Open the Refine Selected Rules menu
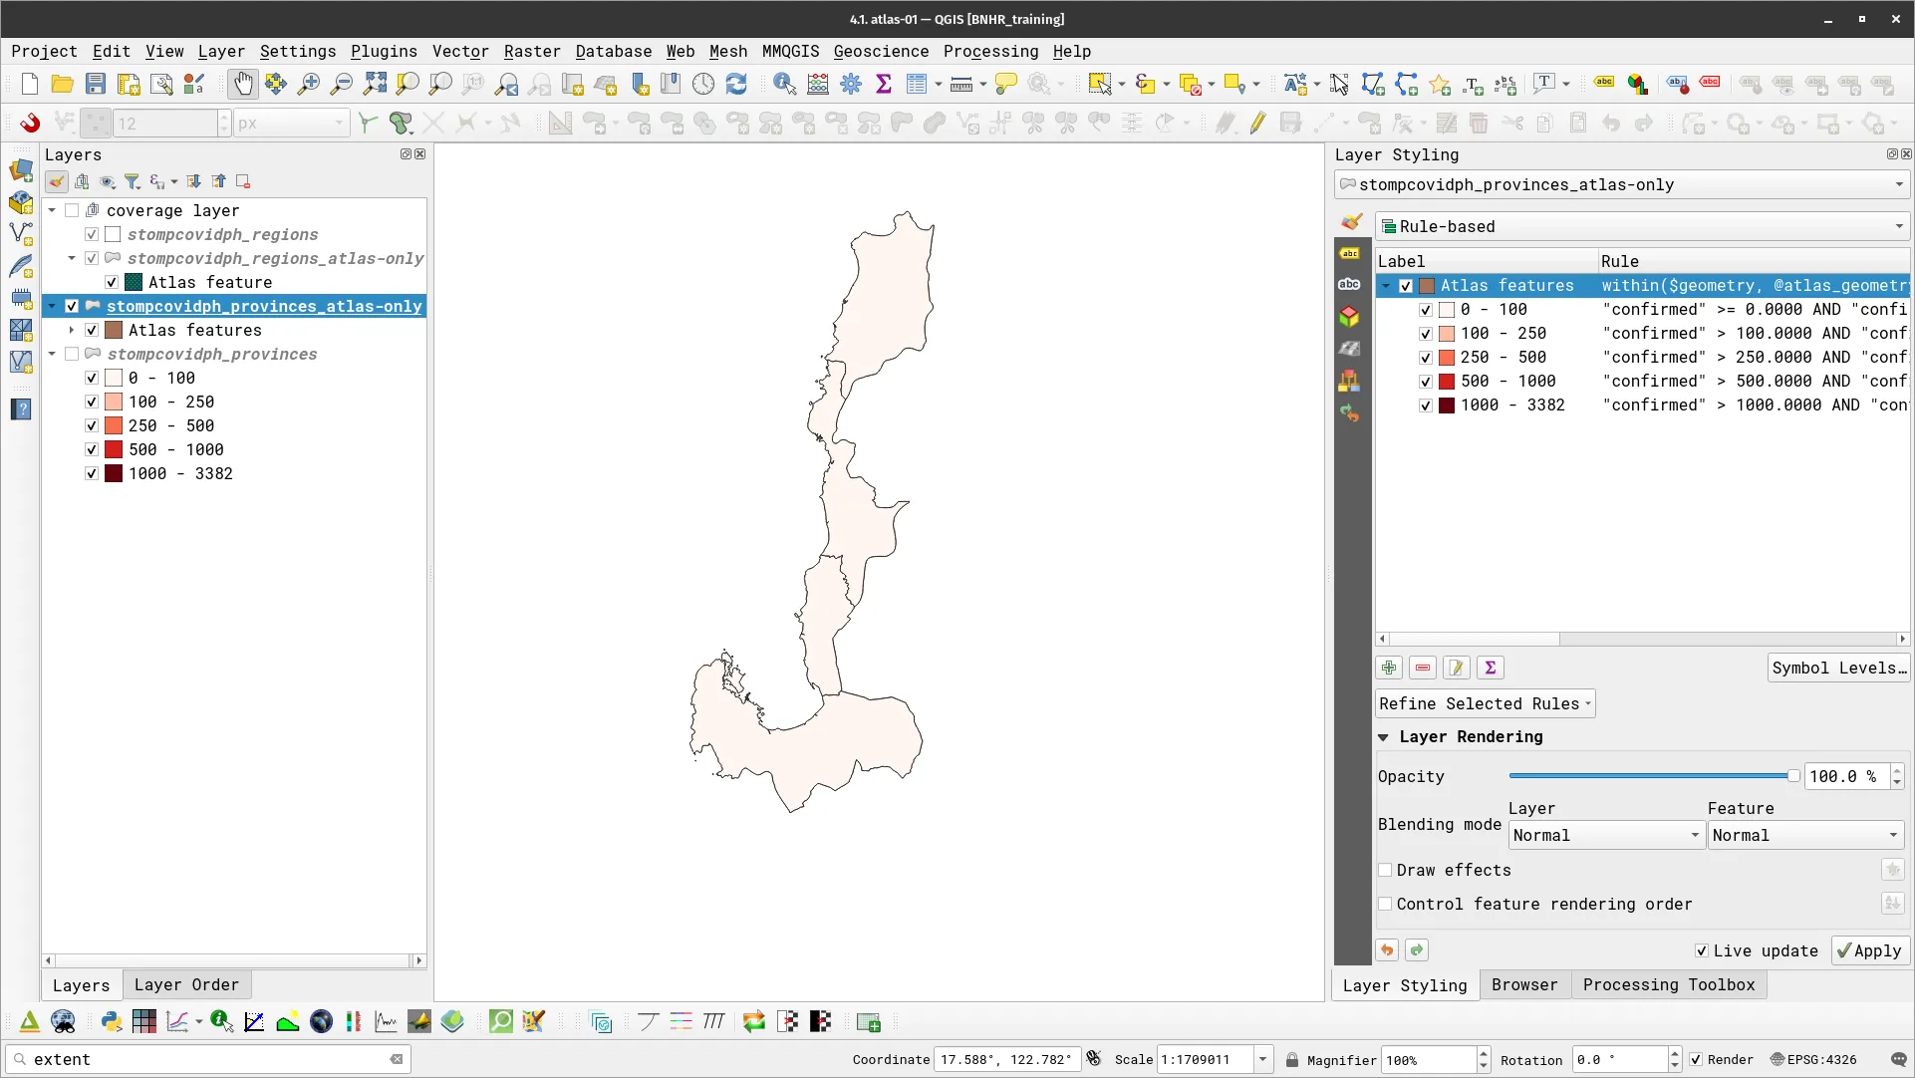Viewport: 1915px width, 1078px height. pos(1484,703)
